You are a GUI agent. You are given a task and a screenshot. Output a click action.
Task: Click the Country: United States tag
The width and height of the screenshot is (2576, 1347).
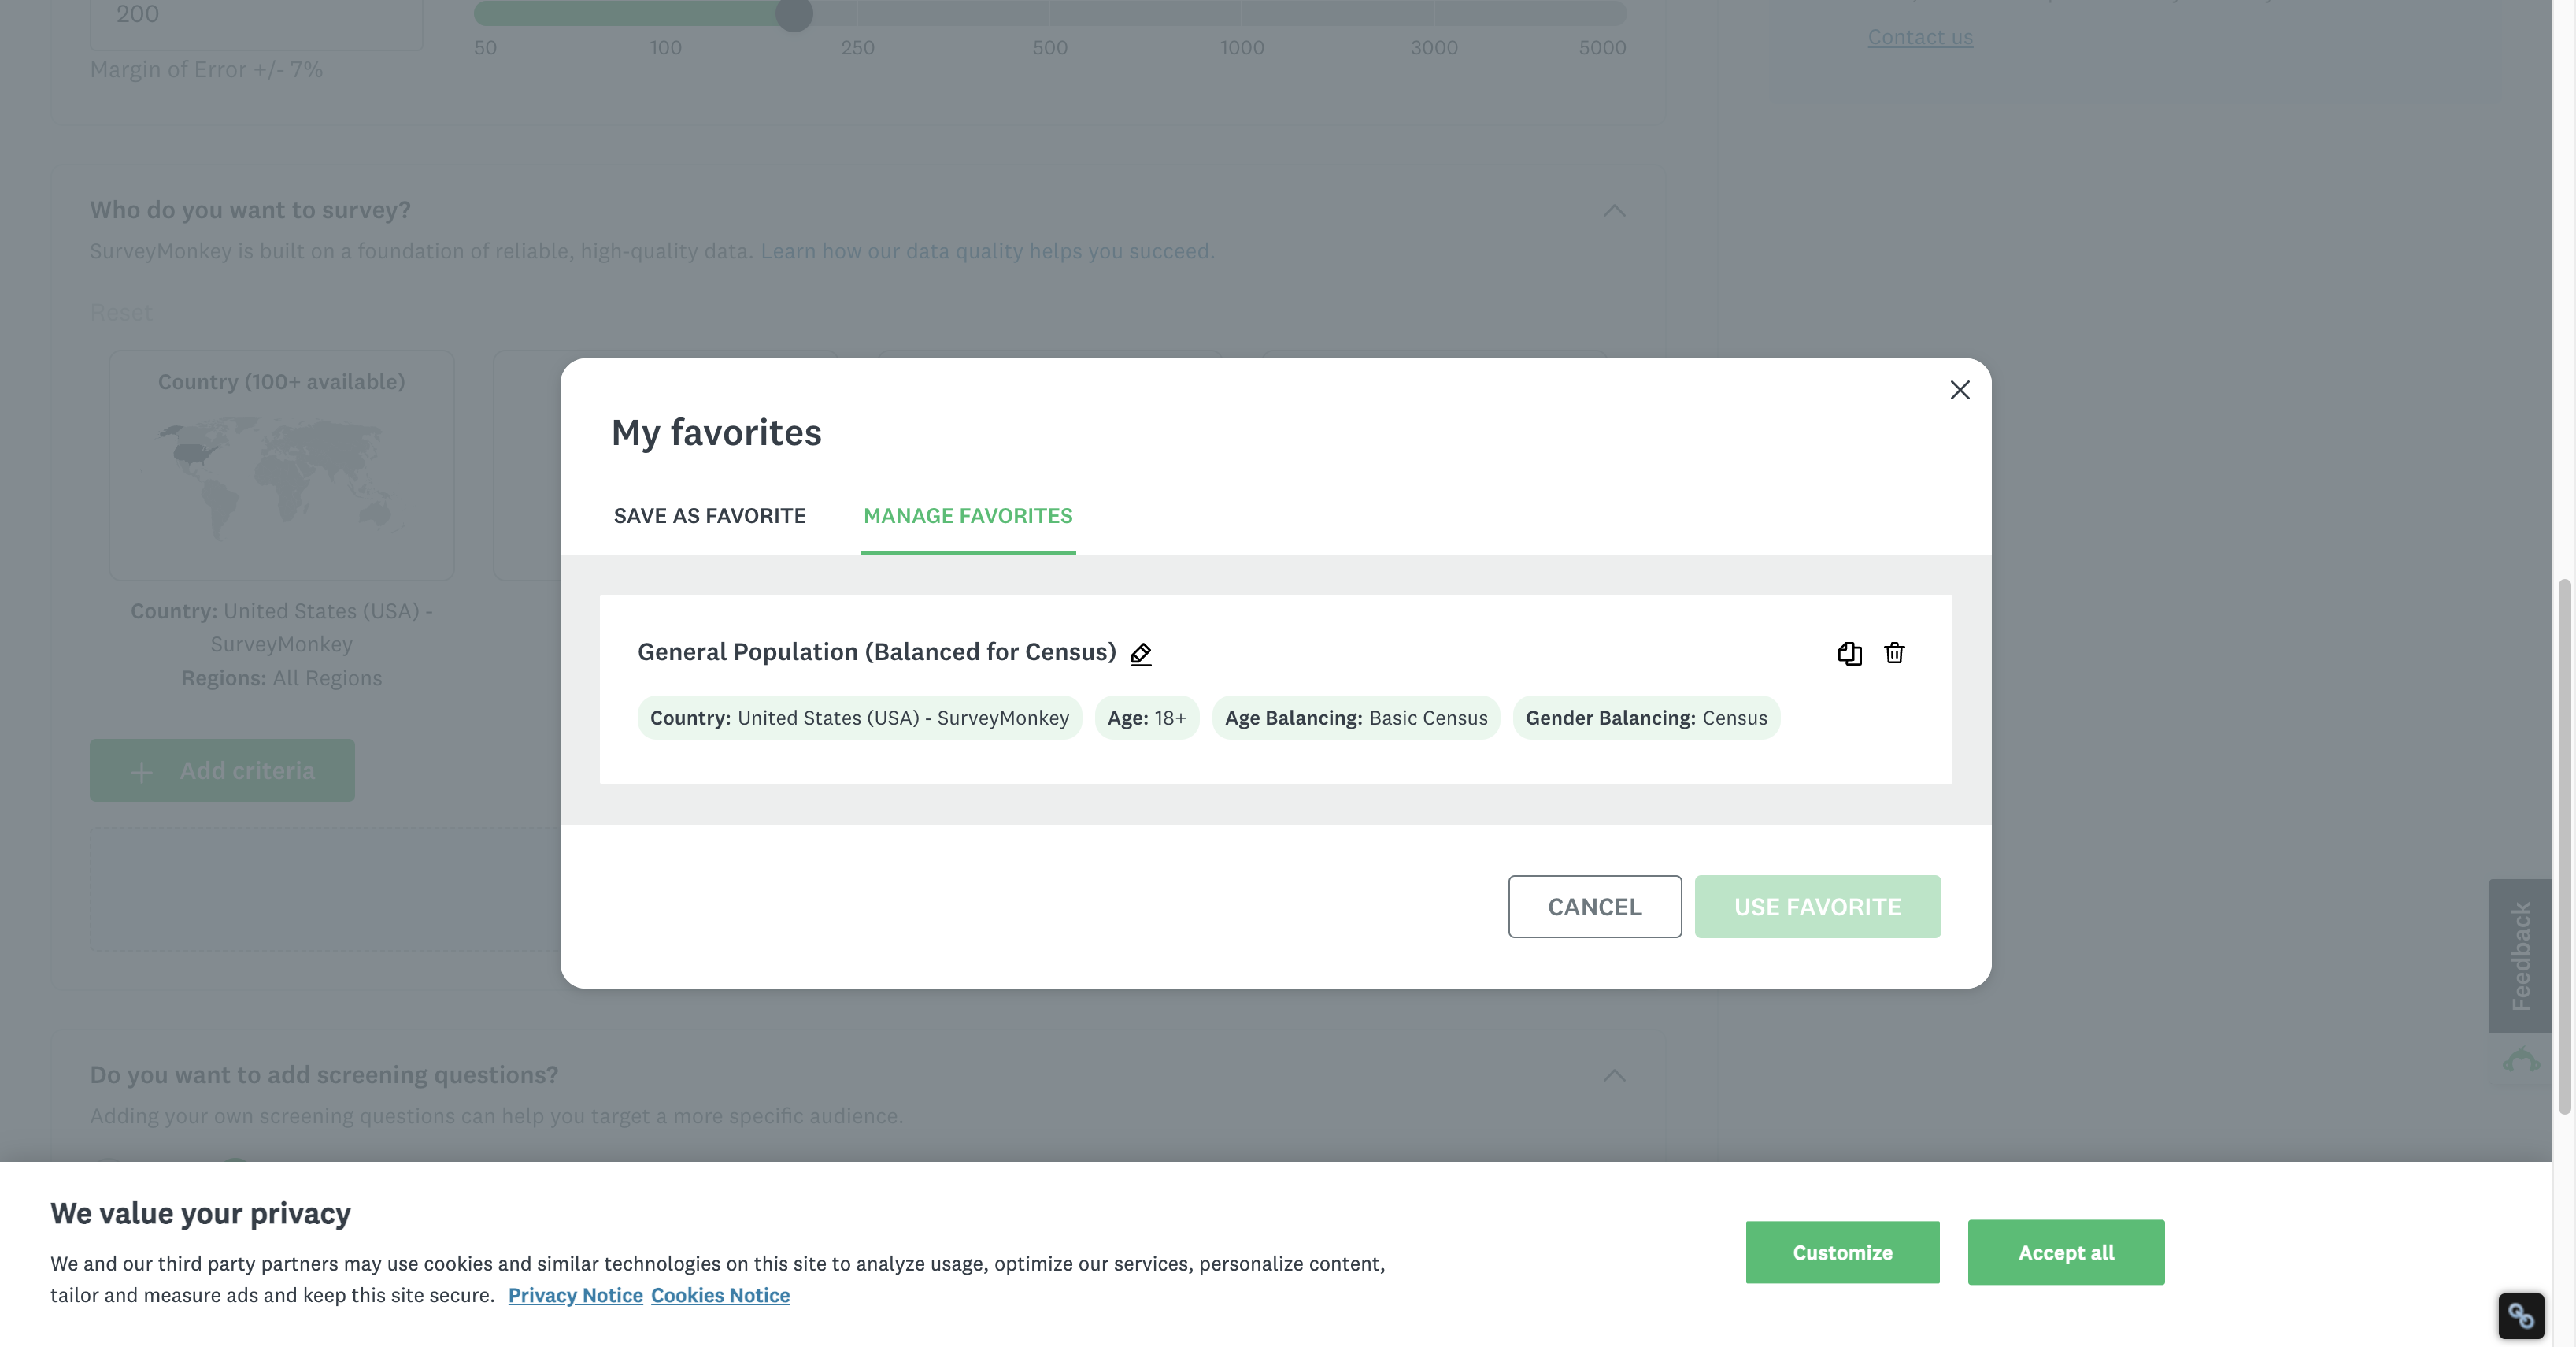859,718
